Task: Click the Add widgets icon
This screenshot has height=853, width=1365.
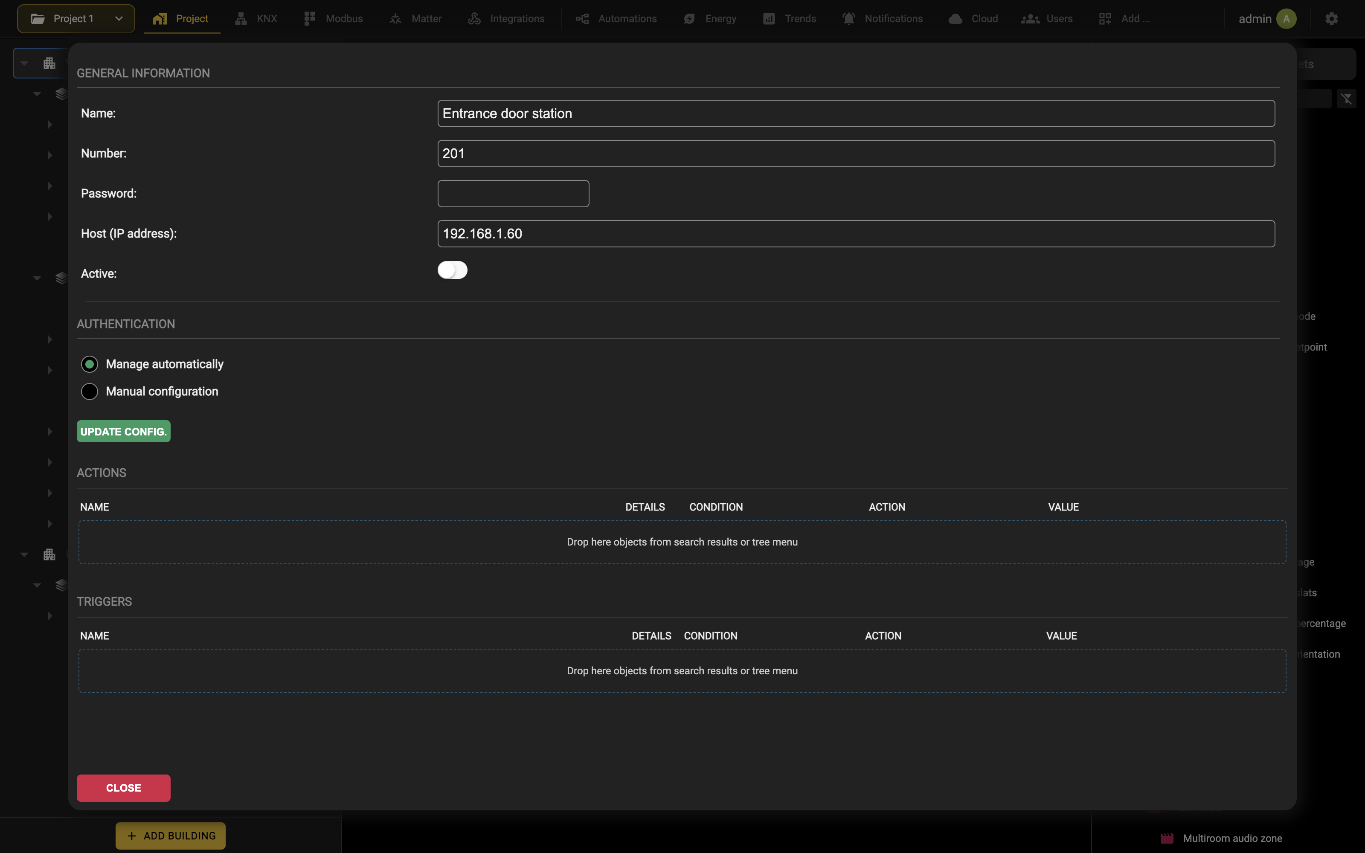Action: 1105,19
